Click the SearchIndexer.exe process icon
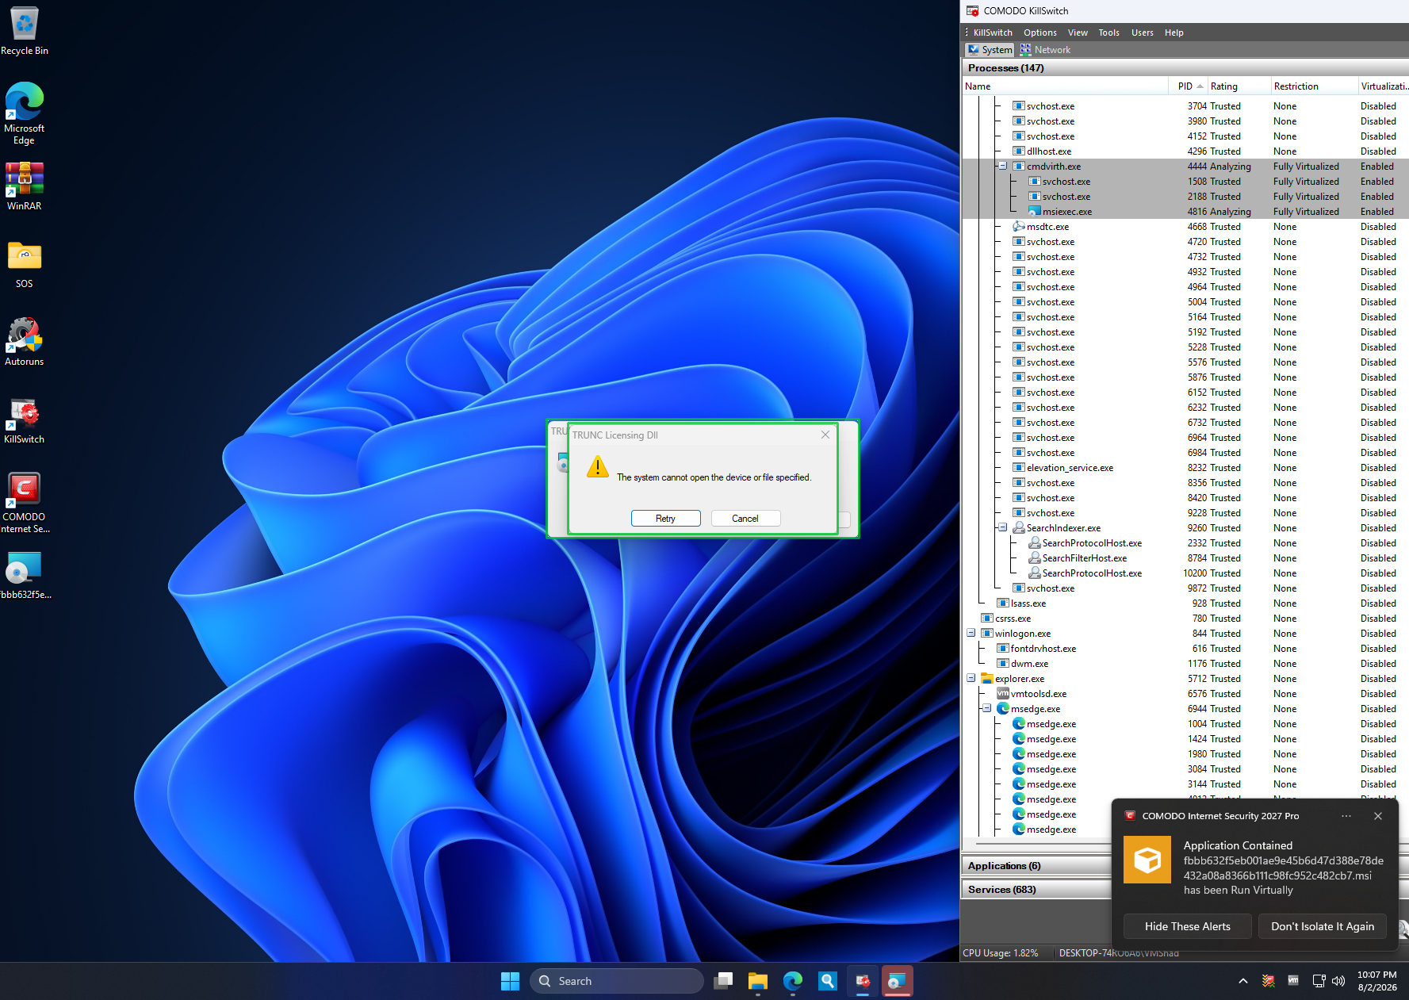Viewport: 1409px width, 1000px height. pyautogui.click(x=1019, y=528)
